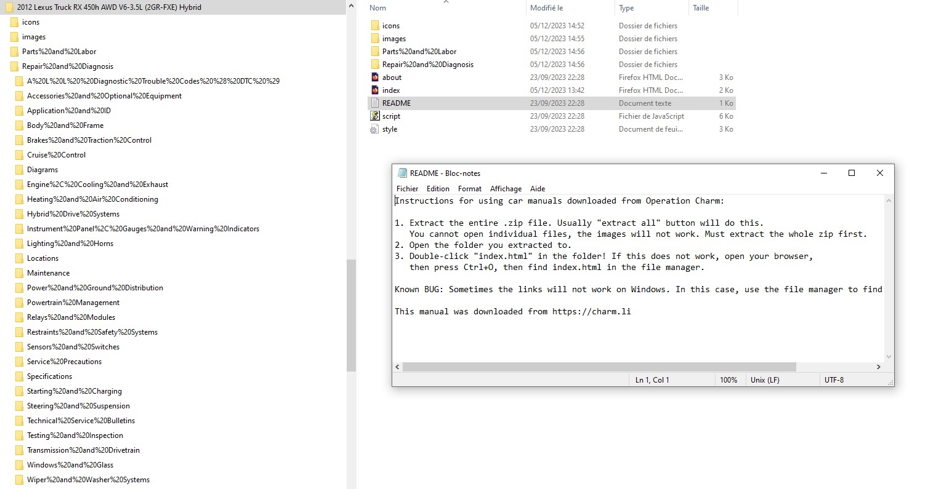This screenshot has height=489, width=928.
Task: Click folder icon of Maintenance in tree
Action: (19, 273)
